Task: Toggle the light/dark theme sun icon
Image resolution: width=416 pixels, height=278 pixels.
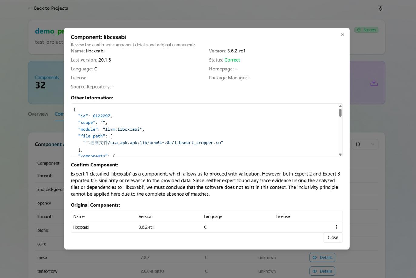Action: tap(380, 8)
